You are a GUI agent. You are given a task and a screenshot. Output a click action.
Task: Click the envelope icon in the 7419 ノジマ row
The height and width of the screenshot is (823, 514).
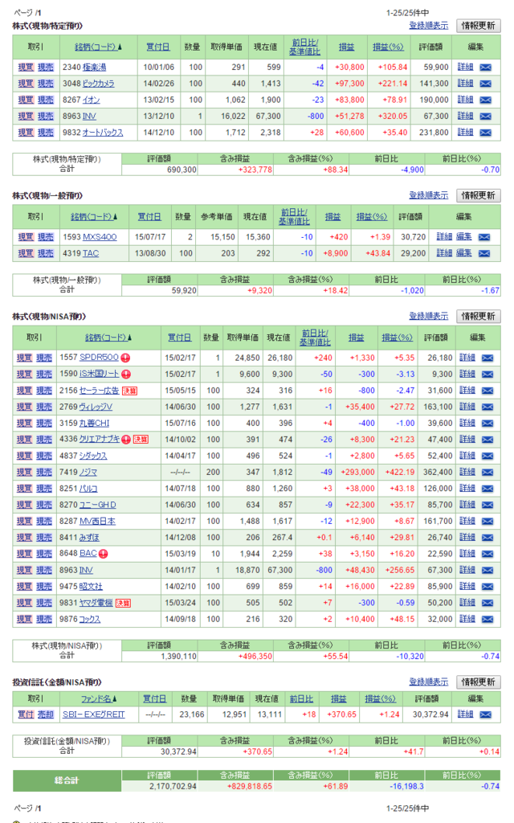tap(487, 472)
